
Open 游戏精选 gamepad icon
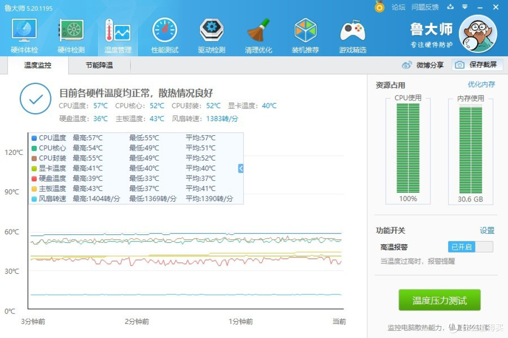pyautogui.click(x=352, y=30)
